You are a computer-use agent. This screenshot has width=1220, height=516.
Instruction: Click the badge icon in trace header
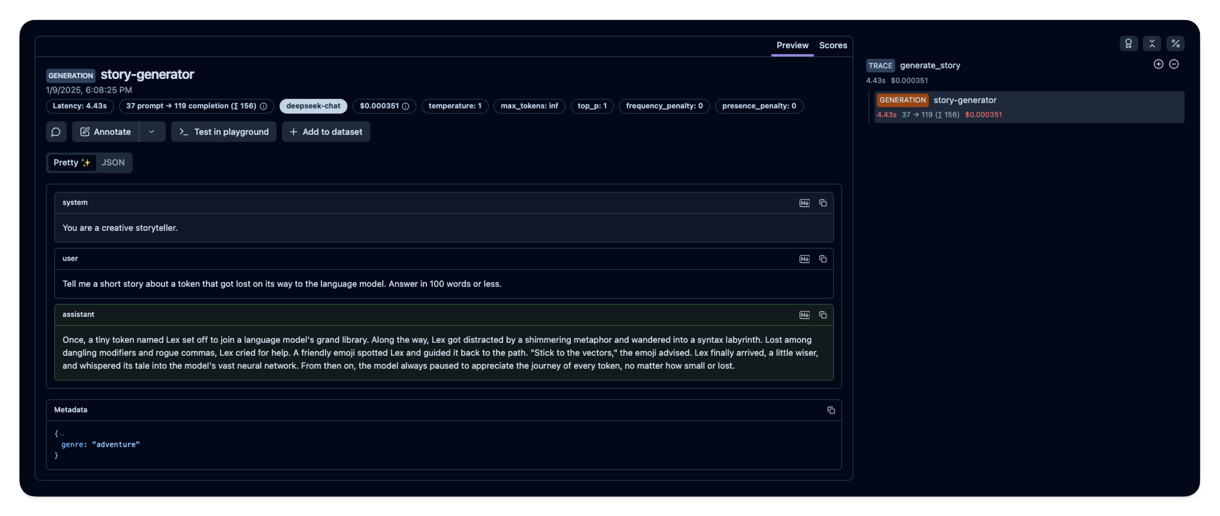coord(1128,44)
